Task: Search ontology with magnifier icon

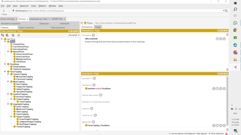Action: point(226,11)
